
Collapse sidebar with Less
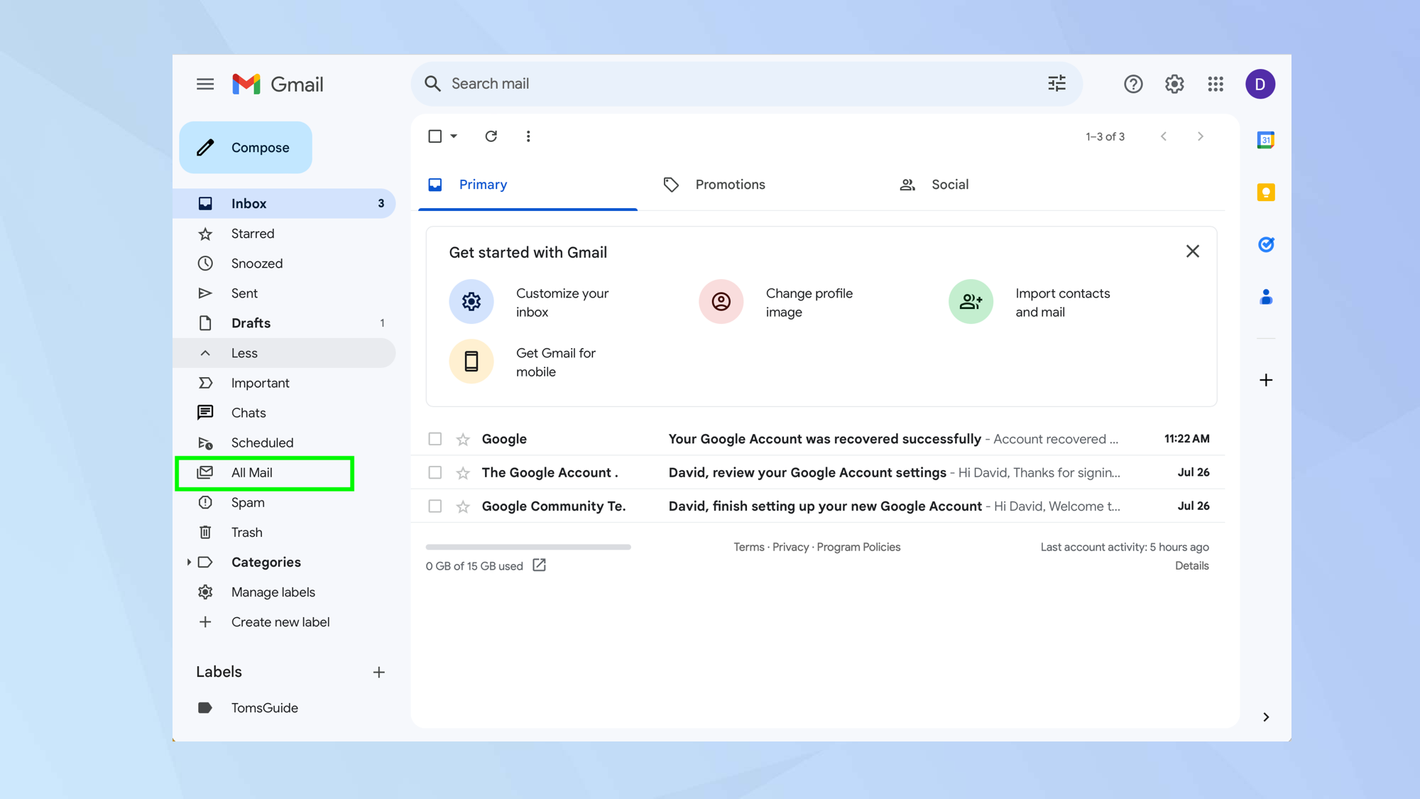tap(285, 353)
